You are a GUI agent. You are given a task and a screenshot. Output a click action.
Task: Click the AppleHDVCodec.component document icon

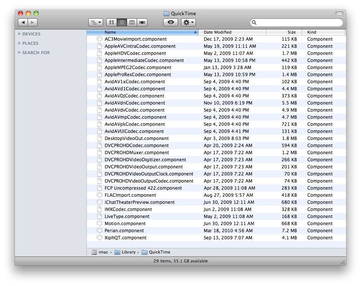(99, 53)
